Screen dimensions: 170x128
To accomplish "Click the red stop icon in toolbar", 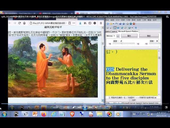I will point(134,24).
